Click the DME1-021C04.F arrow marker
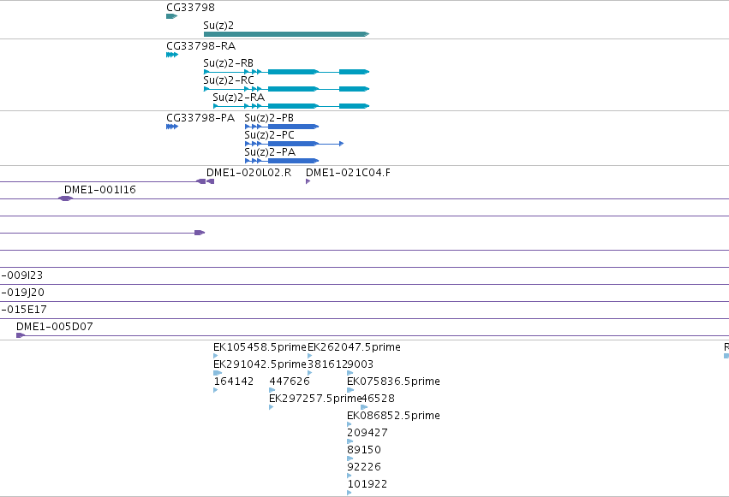This screenshot has height=497, width=729. click(308, 181)
